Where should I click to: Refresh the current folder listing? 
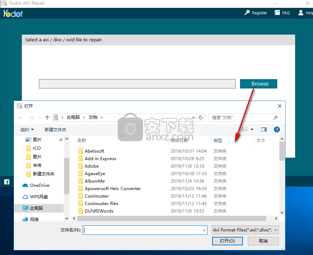tap(201, 117)
